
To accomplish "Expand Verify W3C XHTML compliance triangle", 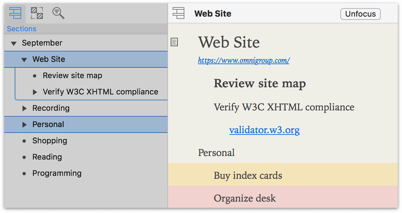I will coord(35,92).
